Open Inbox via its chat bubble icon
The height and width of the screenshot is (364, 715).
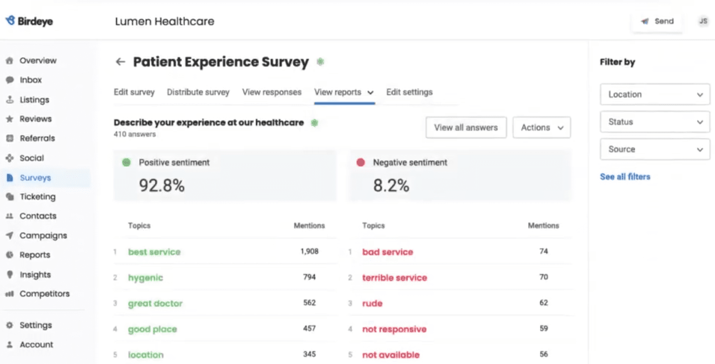(9, 80)
